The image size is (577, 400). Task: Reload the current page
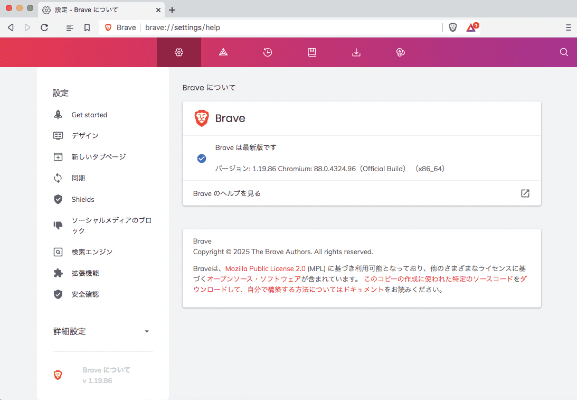[44, 27]
